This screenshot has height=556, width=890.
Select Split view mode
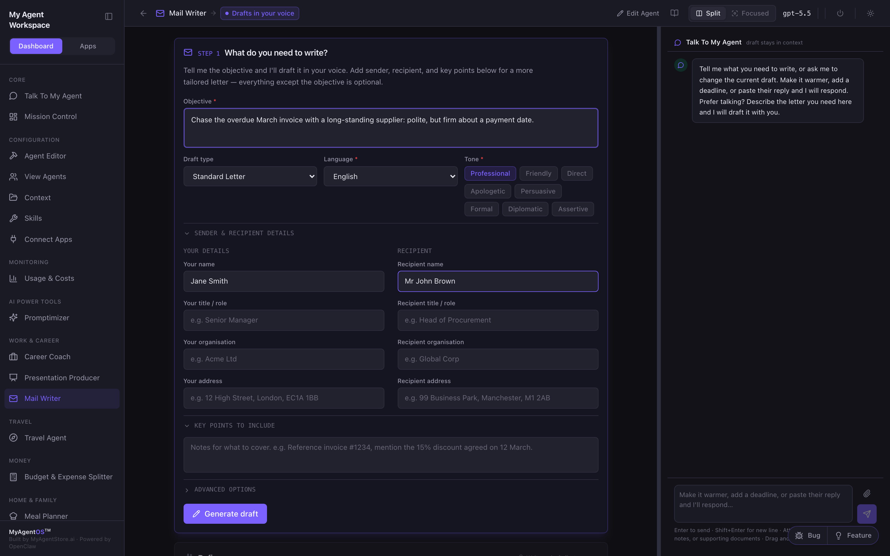tap(708, 13)
